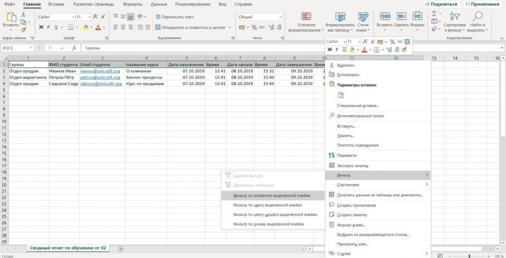Open ribbon font size 11 dropdown
Viewport: 506px width, 258px height.
pyautogui.click(x=90, y=17)
